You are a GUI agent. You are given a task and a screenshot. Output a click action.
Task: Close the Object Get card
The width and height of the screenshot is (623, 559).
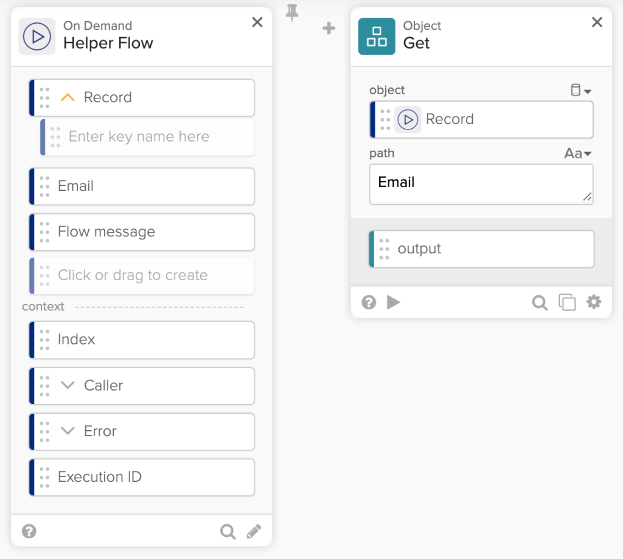(x=597, y=22)
